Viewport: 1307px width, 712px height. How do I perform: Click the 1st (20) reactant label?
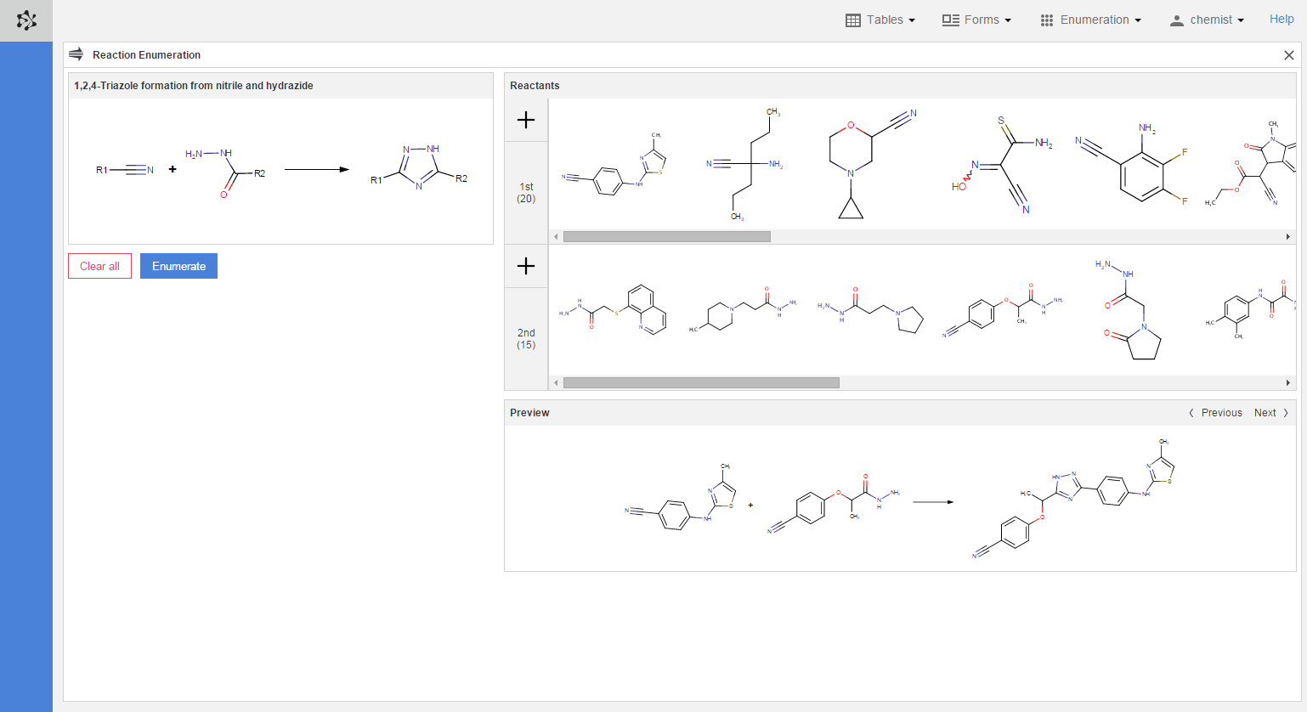tap(526, 193)
